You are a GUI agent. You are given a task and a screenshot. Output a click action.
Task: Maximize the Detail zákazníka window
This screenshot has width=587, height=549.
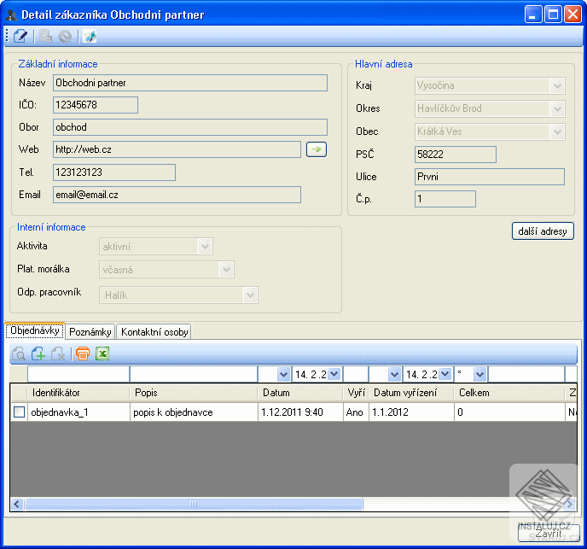pos(553,15)
